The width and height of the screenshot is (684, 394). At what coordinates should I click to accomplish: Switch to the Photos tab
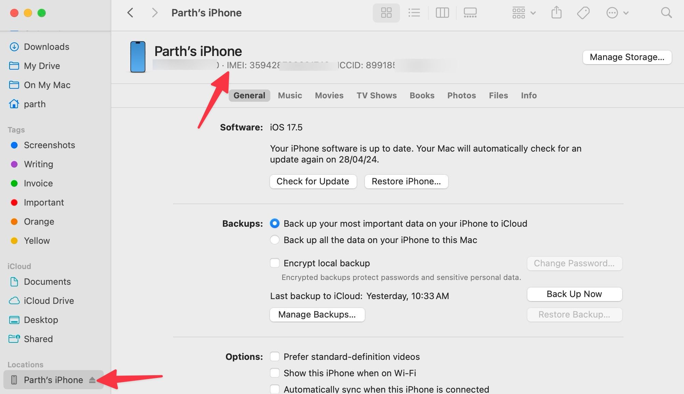tap(461, 96)
